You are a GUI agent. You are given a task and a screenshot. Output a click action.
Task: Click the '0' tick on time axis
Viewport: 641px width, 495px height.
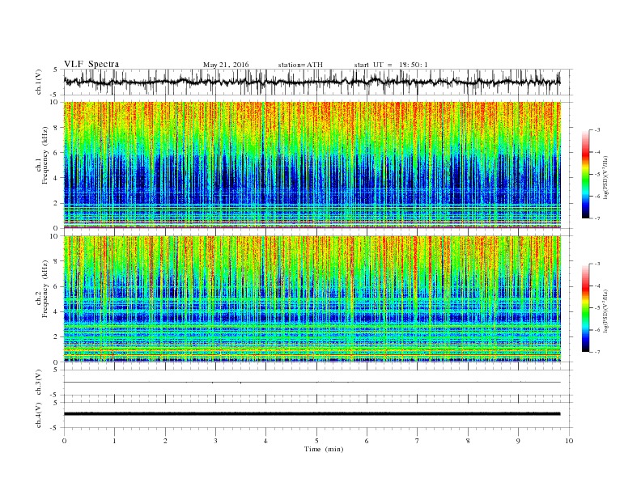coord(64,441)
